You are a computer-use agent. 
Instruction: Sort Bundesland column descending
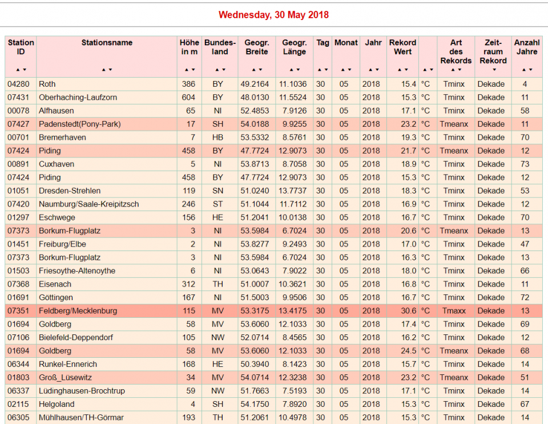[223, 70]
